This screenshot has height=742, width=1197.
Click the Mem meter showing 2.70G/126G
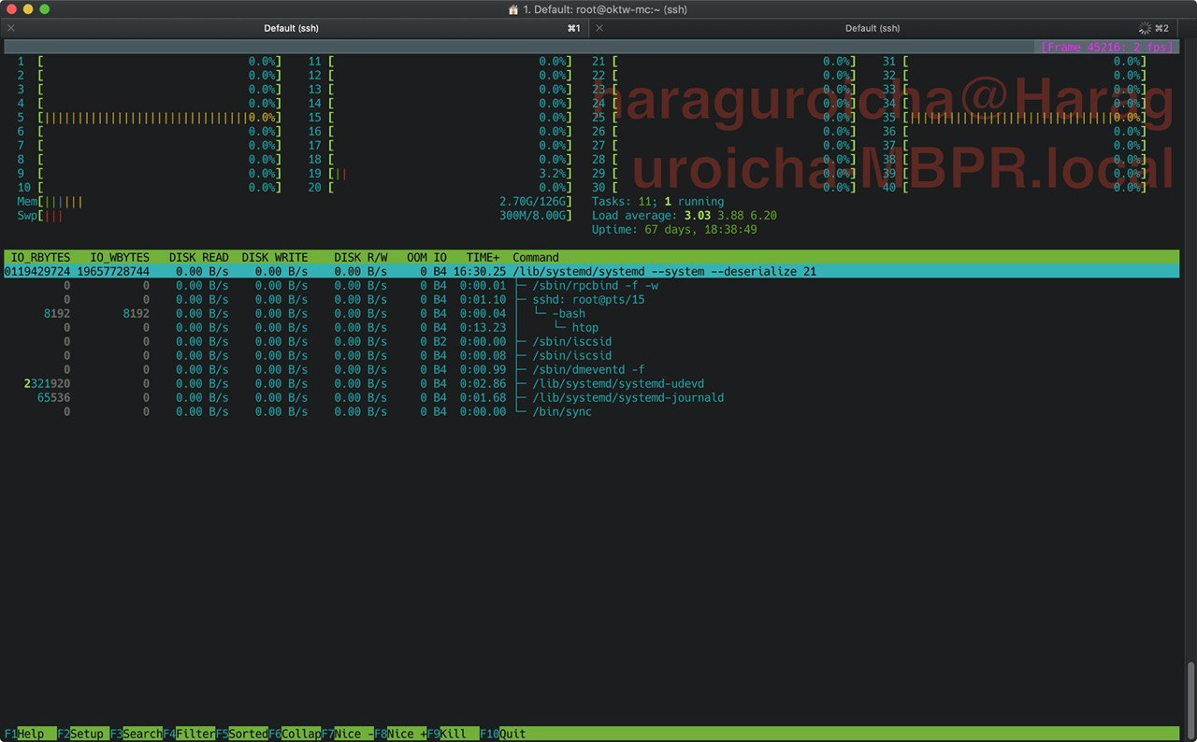tap(295, 201)
